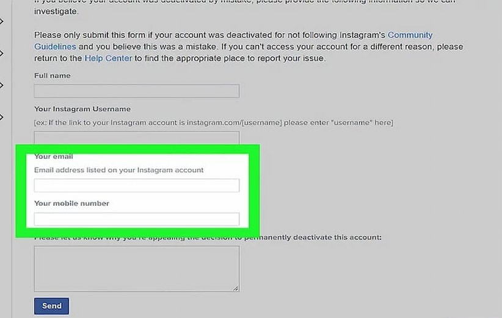Click the Full name input field
The image size is (502, 318).
click(x=136, y=91)
